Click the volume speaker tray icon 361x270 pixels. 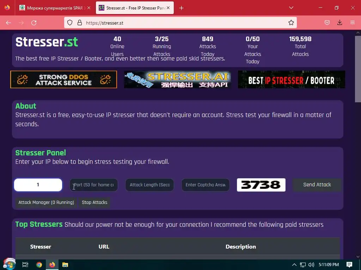point(311,265)
